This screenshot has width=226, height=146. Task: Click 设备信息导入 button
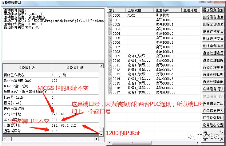click(213, 111)
